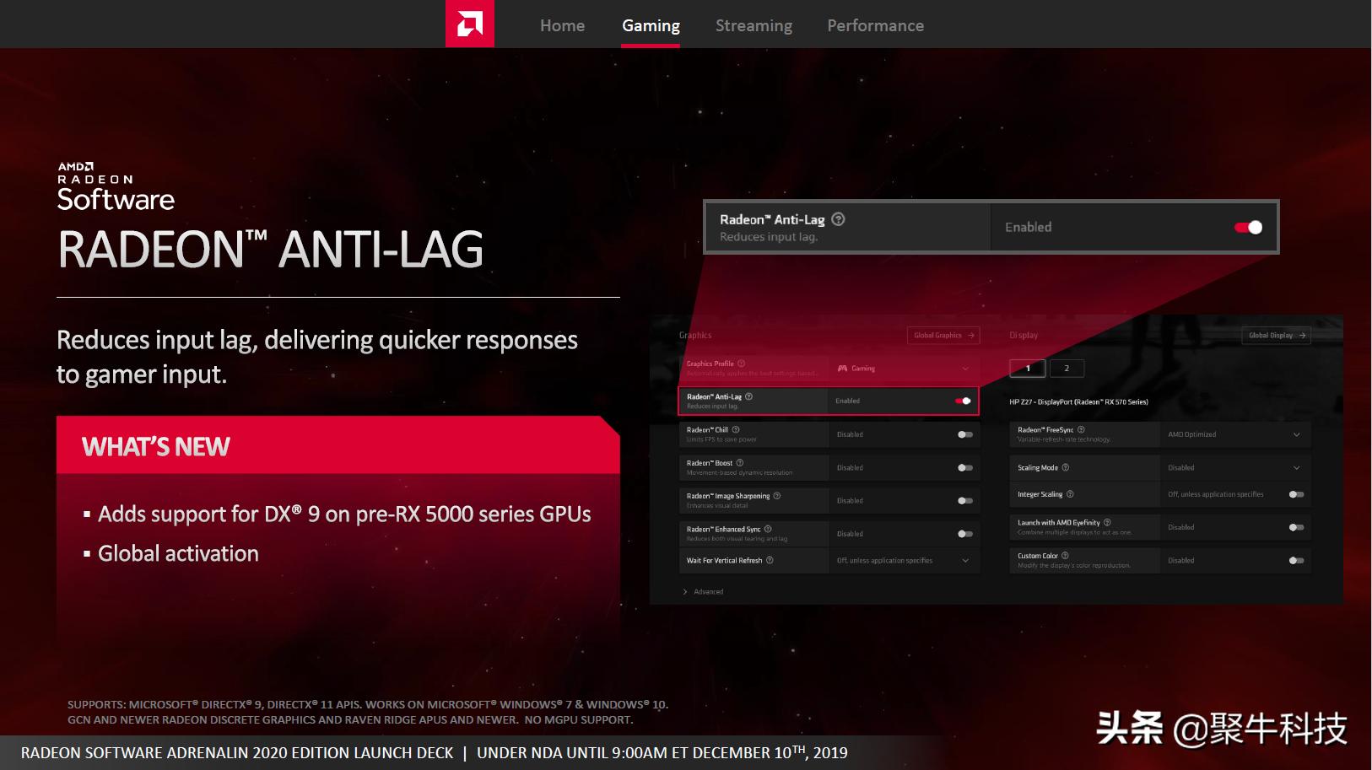
Task: Go to the Home tab
Action: click(562, 25)
